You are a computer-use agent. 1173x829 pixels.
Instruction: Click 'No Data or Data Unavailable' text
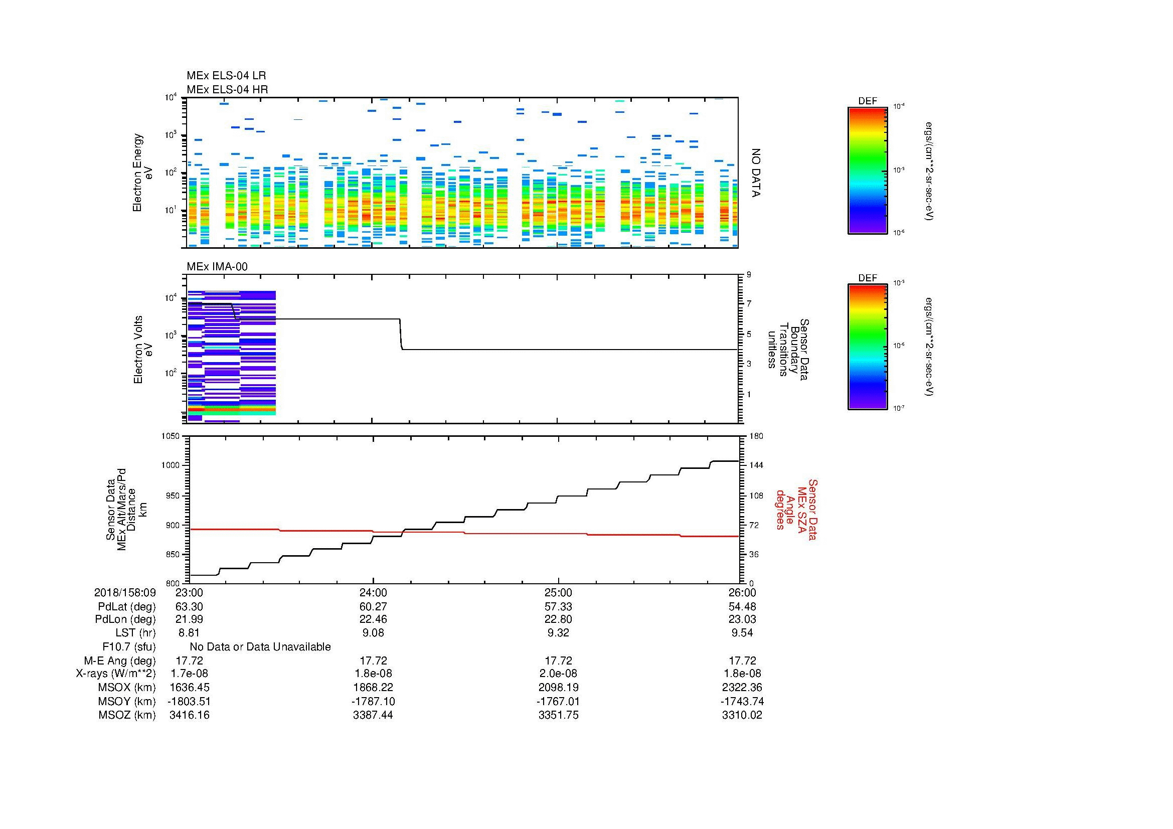tap(260, 647)
